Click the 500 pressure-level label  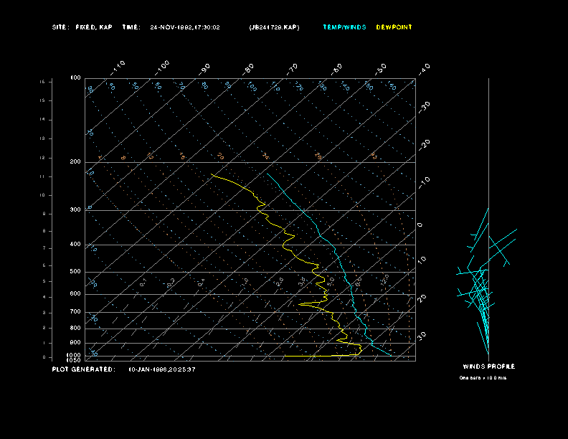coord(75,271)
